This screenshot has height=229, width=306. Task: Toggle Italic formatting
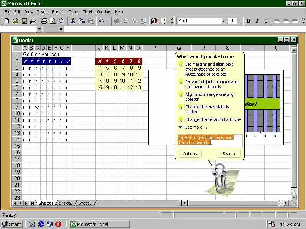(257, 21)
